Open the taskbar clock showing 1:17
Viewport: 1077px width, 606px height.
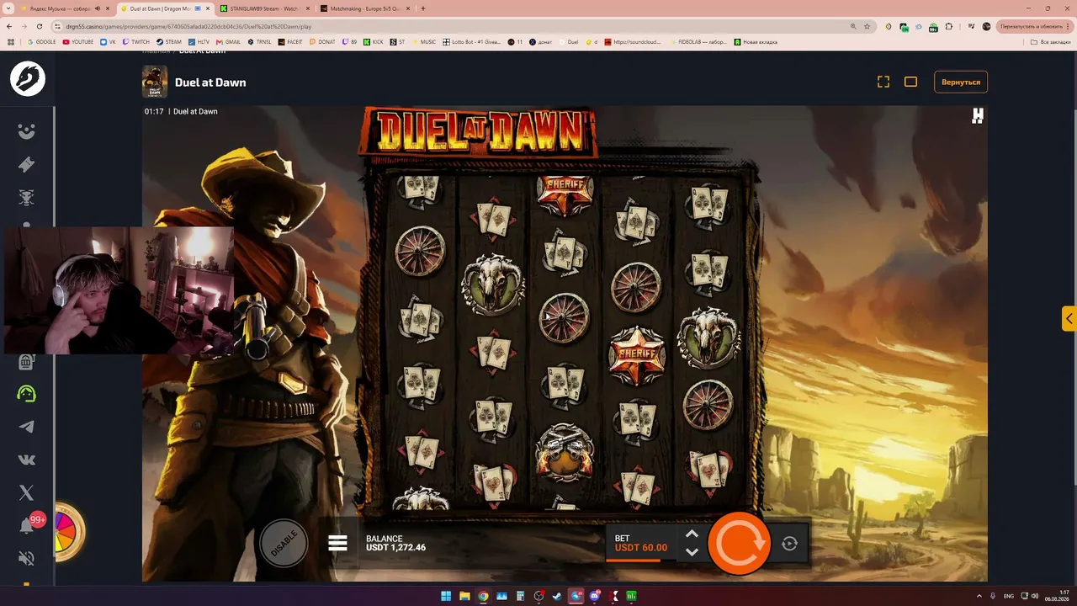(x=1055, y=596)
